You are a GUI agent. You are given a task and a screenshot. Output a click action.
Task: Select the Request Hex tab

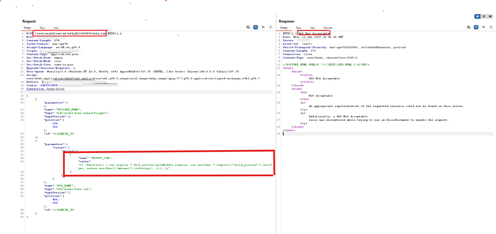click(x=56, y=28)
